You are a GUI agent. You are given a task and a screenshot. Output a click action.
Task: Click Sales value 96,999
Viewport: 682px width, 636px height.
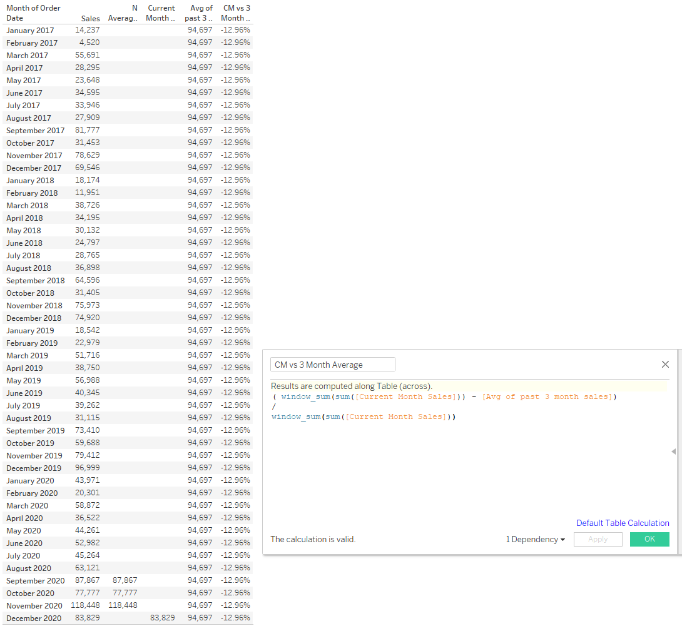click(x=88, y=468)
